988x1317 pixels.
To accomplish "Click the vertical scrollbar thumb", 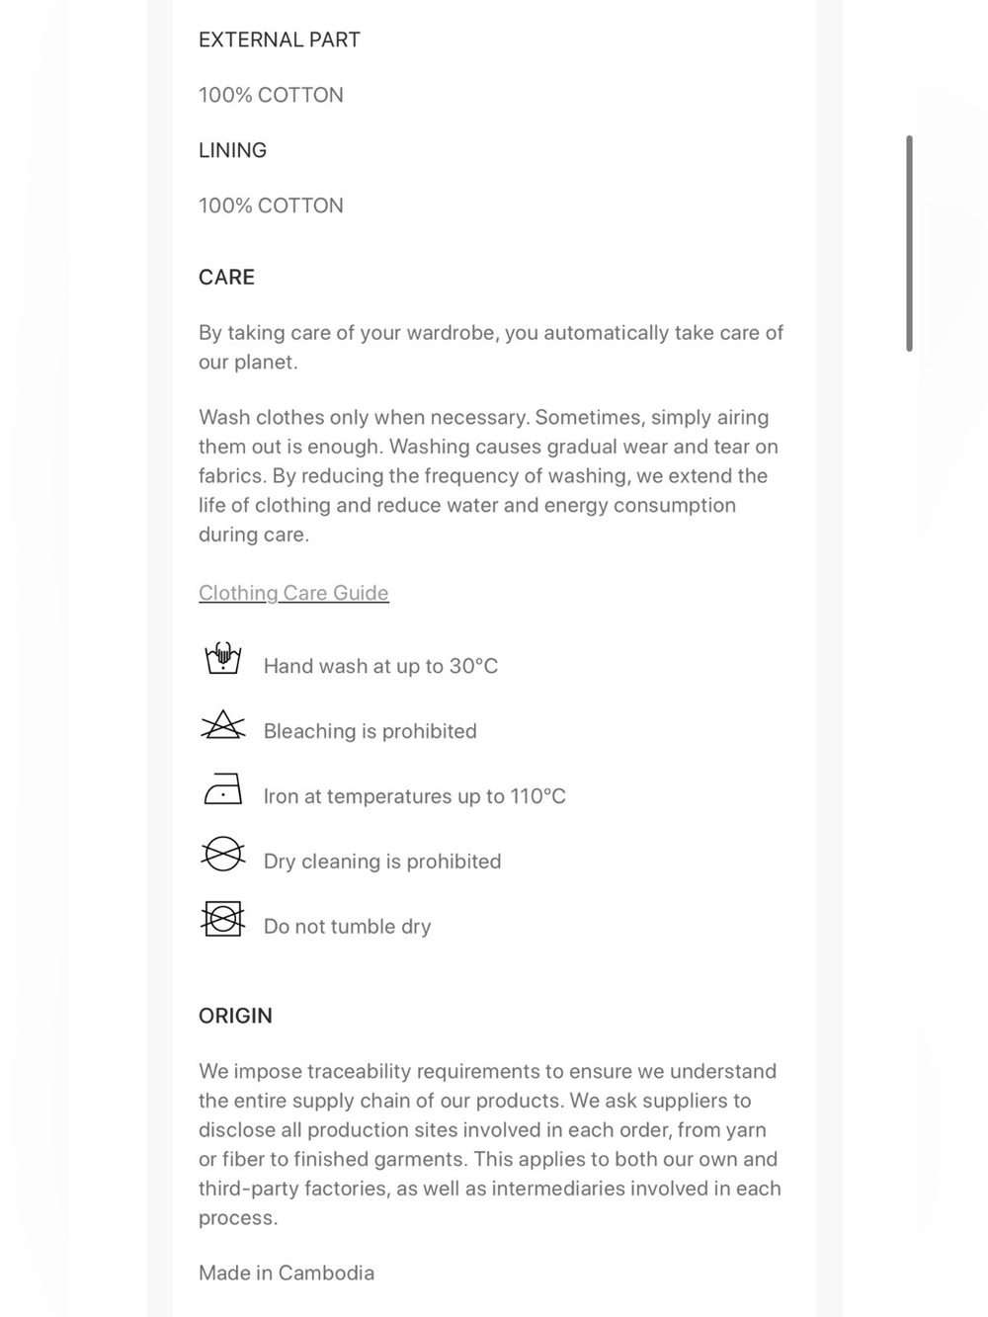I will click(x=909, y=243).
